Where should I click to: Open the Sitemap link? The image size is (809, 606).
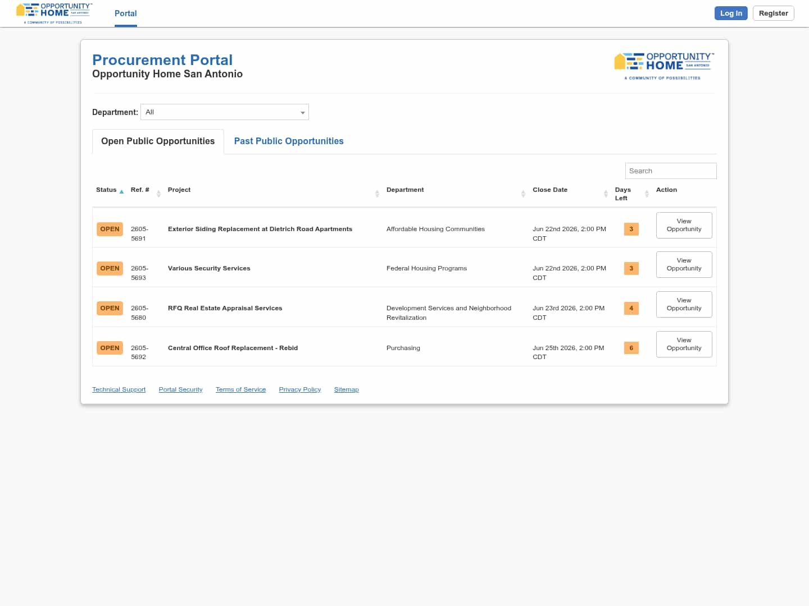(346, 389)
